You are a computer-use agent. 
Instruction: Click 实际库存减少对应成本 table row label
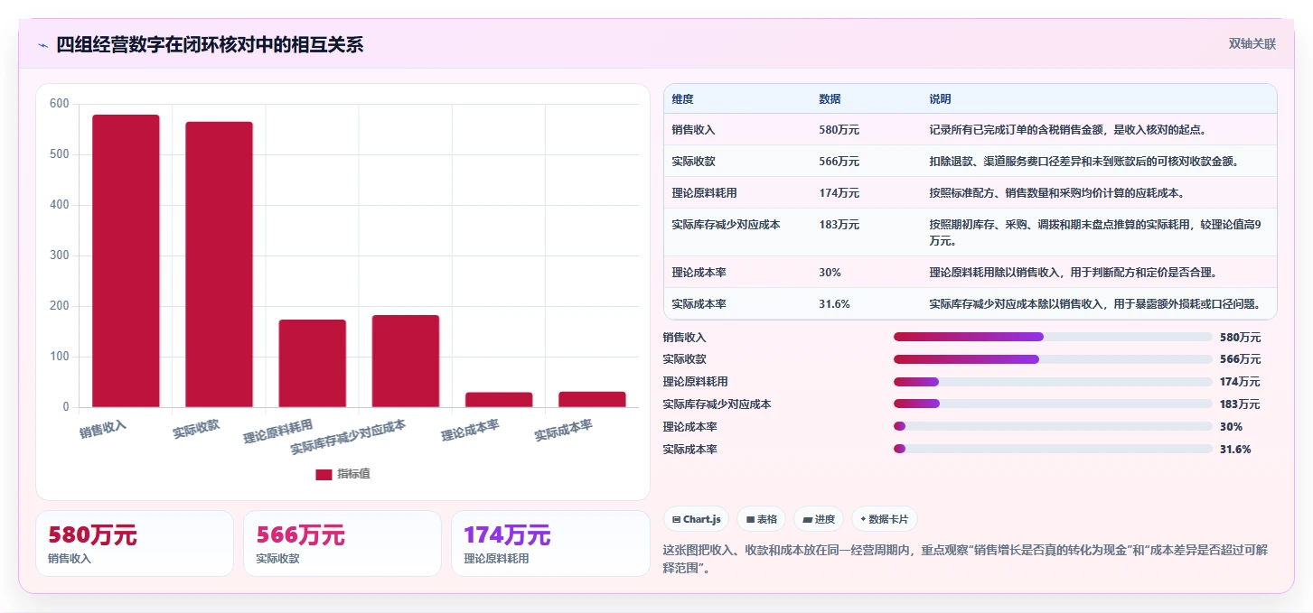coord(726,225)
